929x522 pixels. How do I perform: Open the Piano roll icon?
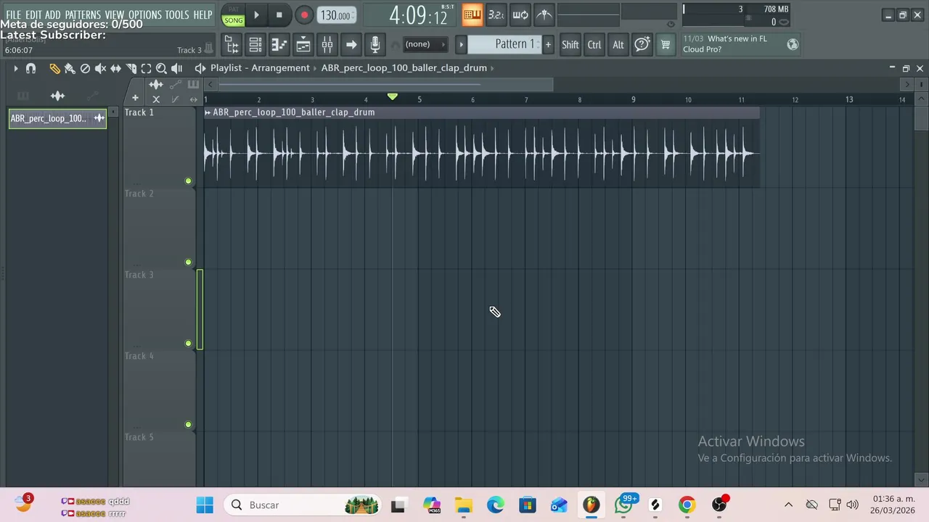(279, 45)
